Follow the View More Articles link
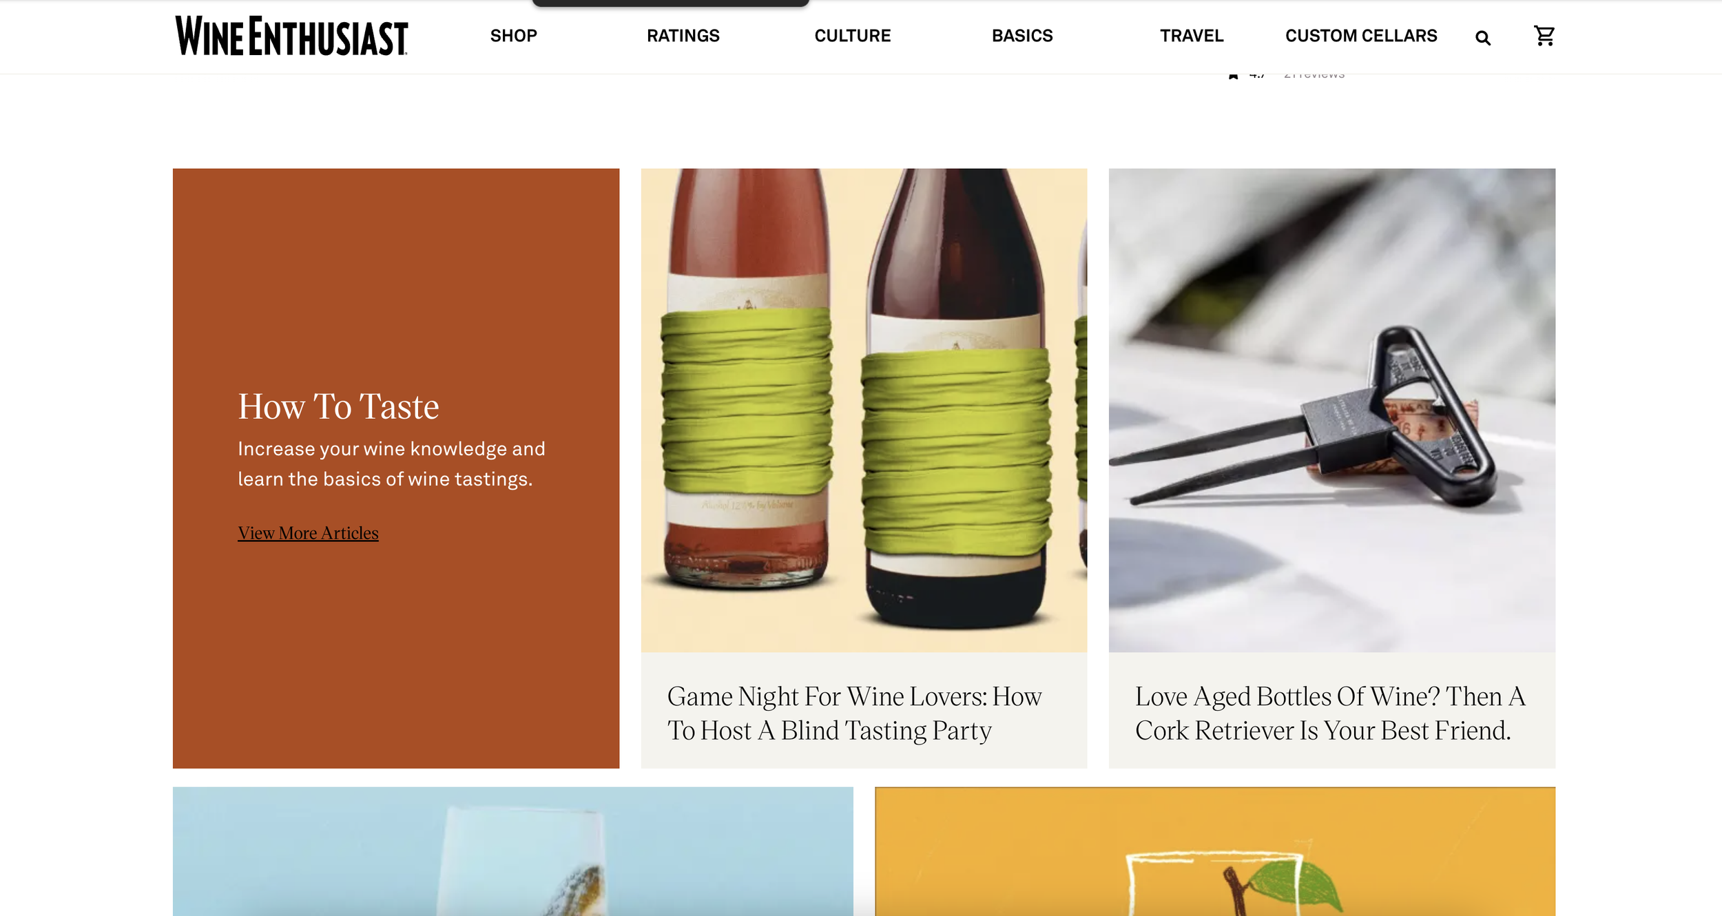 [x=308, y=533]
